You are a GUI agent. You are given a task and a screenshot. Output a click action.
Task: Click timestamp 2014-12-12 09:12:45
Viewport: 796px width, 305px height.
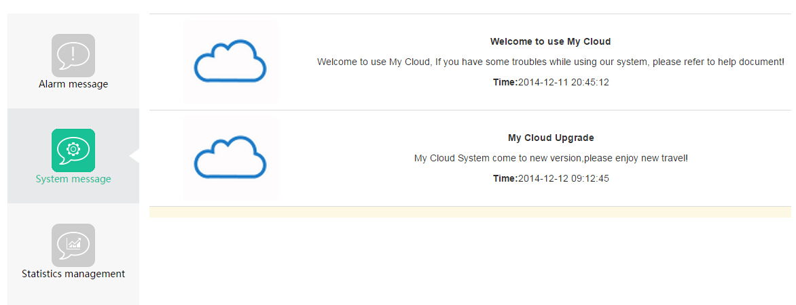point(563,178)
